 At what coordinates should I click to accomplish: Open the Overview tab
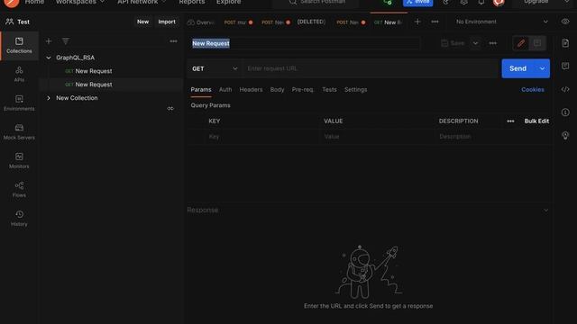coord(201,22)
